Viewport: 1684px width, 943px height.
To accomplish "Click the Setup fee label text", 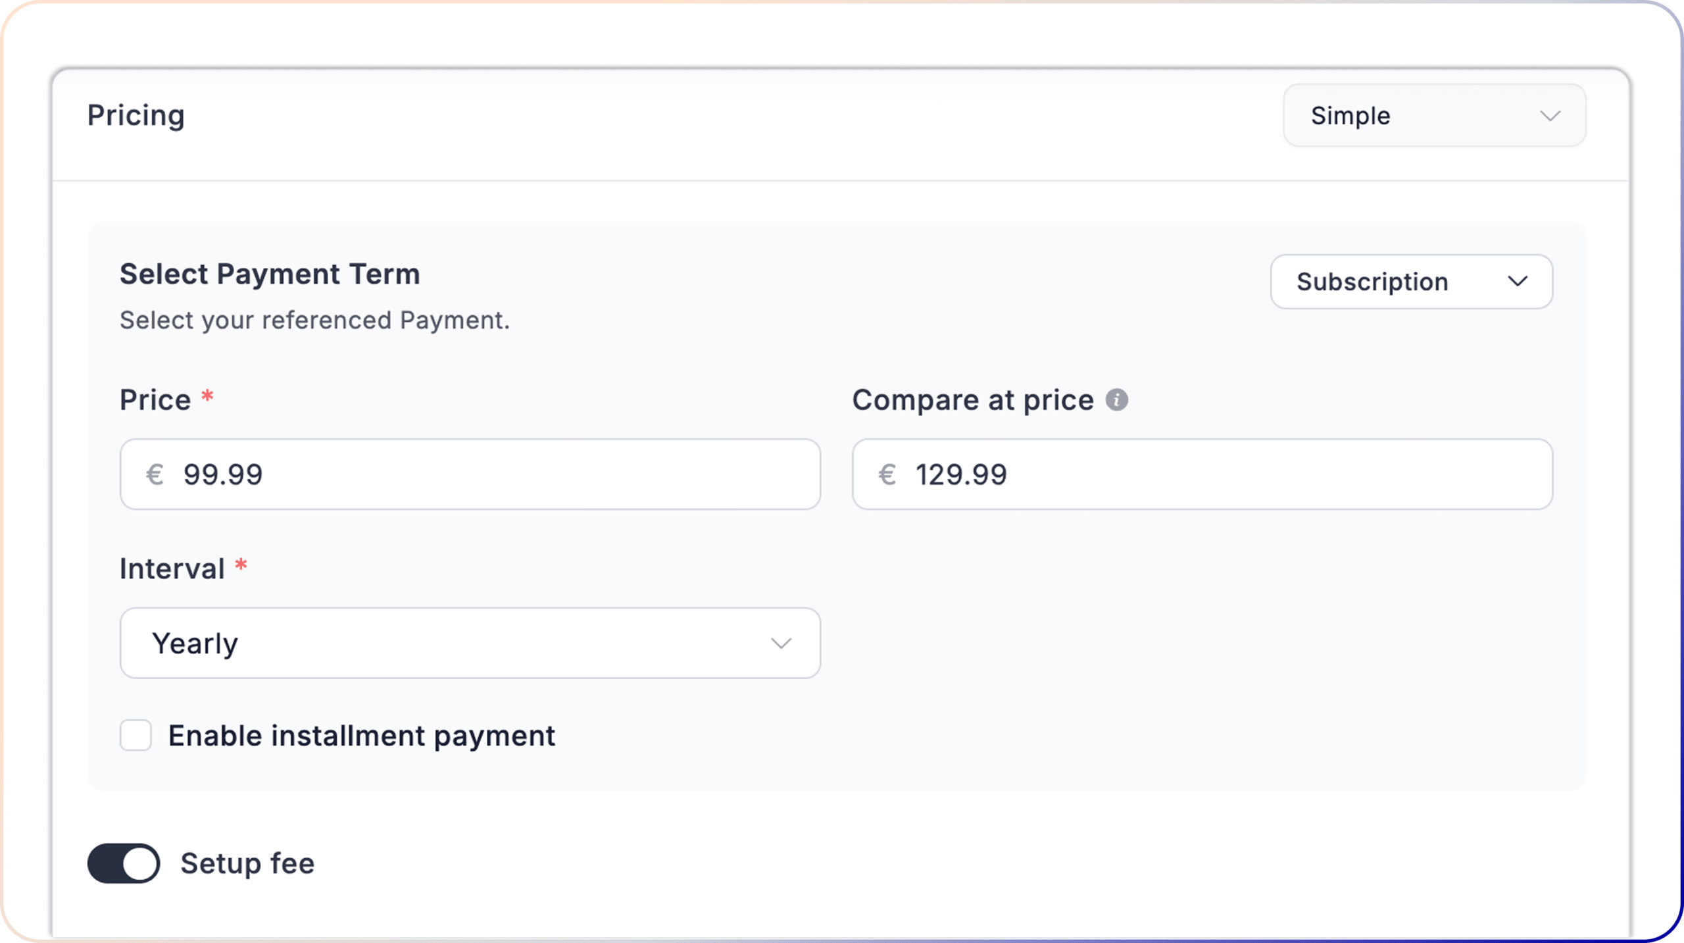I will [x=247, y=863].
